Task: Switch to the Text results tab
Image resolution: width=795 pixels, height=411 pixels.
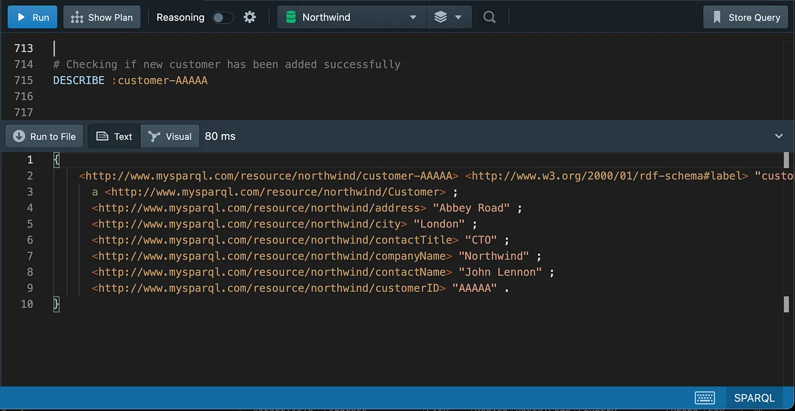Action: (114, 136)
